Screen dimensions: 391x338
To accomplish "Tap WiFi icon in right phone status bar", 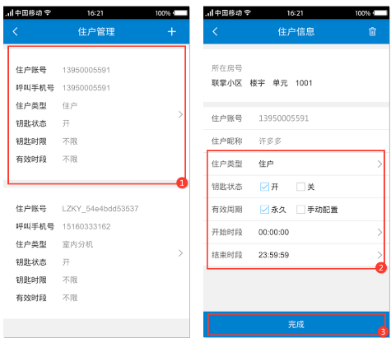I will (248, 12).
